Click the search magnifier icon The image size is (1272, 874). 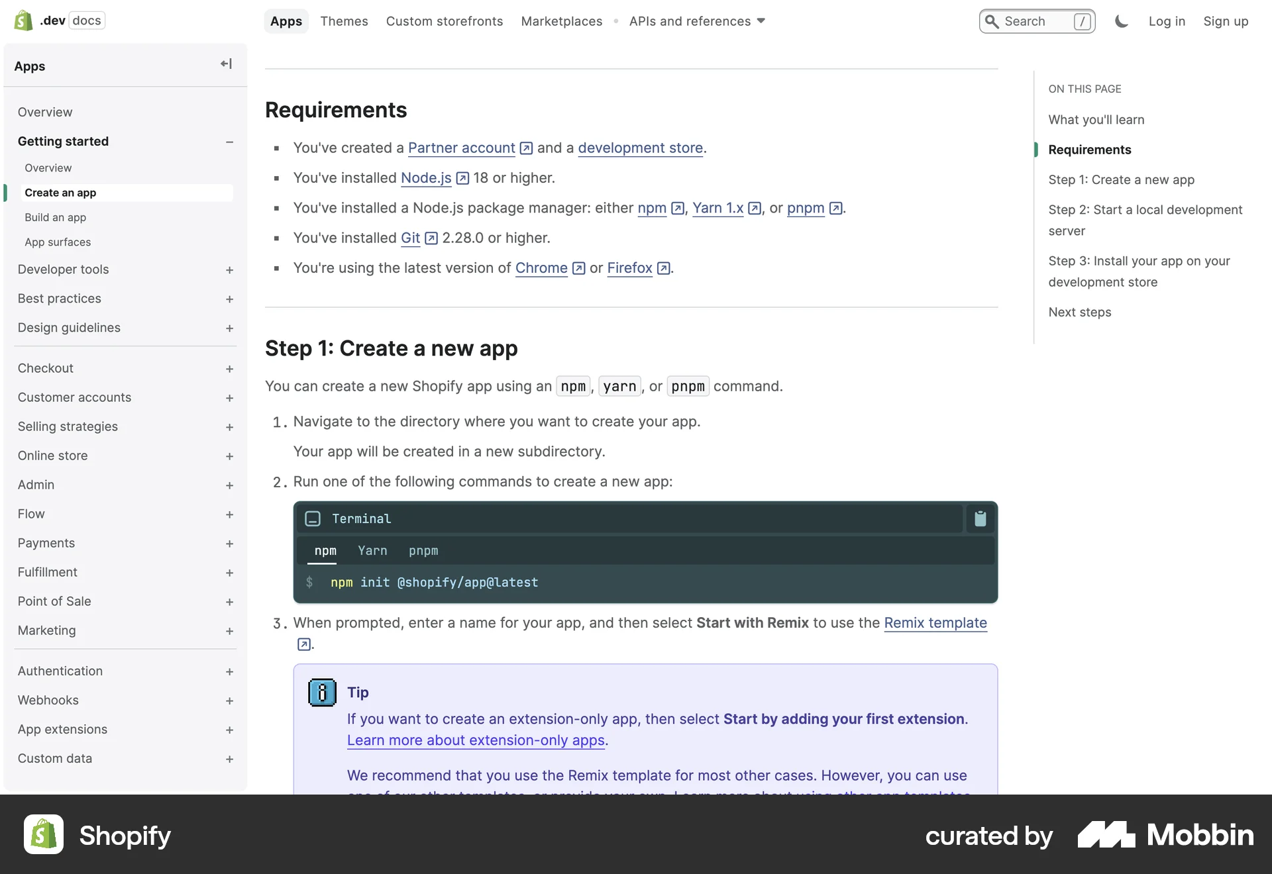coord(992,21)
